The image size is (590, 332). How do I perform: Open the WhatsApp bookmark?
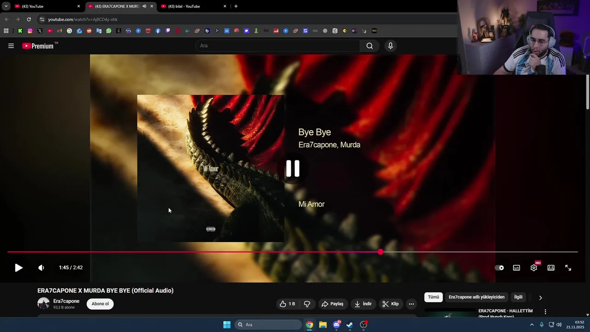tap(109, 31)
